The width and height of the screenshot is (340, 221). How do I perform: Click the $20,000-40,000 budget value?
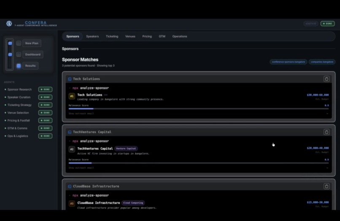tap(318, 148)
